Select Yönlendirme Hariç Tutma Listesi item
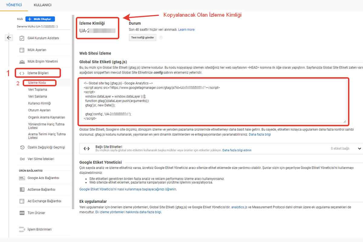The width and height of the screenshot is (363, 242). tap(46, 126)
